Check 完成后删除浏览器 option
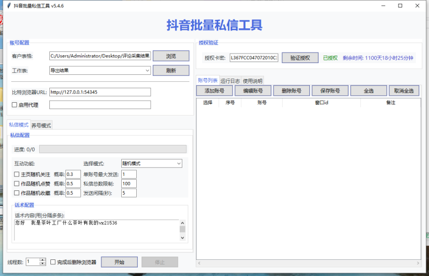429x276 pixels. click(x=53, y=262)
